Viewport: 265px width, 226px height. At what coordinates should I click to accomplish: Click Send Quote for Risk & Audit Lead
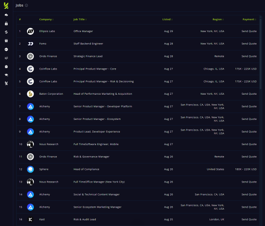click(x=249, y=219)
